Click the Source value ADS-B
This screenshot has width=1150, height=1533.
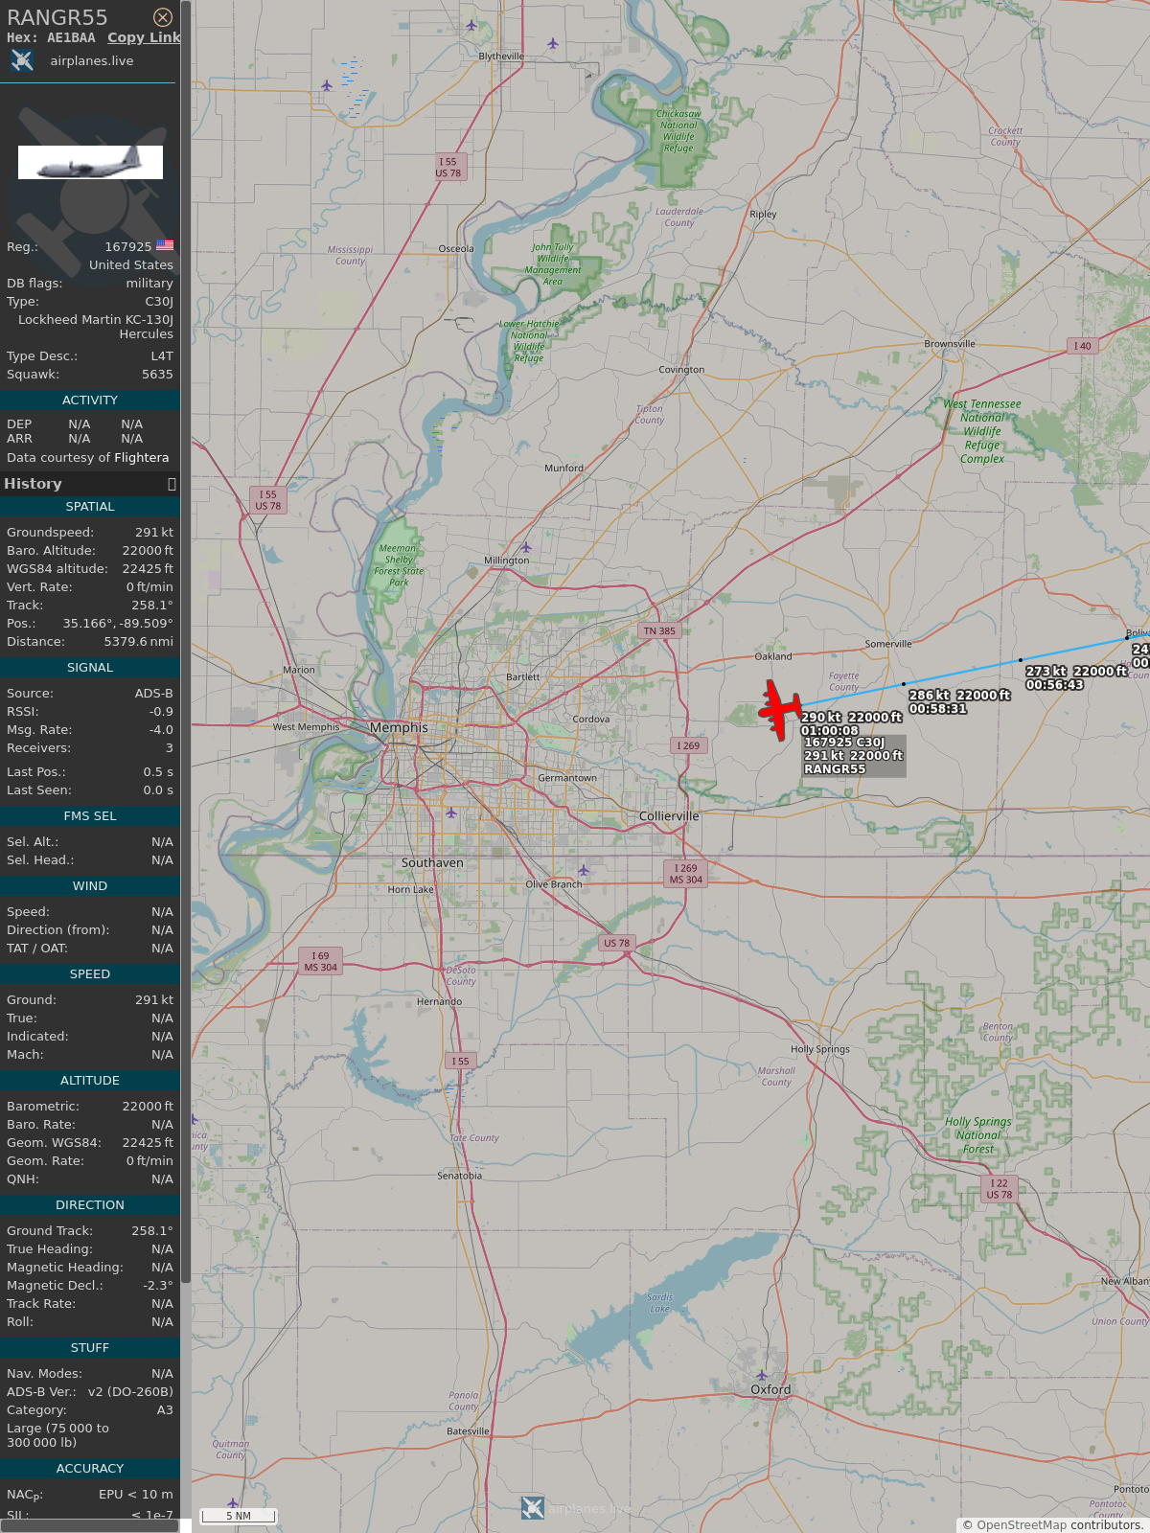pyautogui.click(x=154, y=694)
